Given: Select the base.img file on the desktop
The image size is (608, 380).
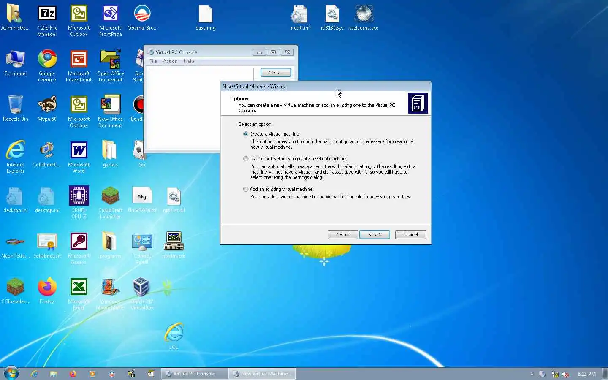Looking at the screenshot, I should (x=206, y=19).
